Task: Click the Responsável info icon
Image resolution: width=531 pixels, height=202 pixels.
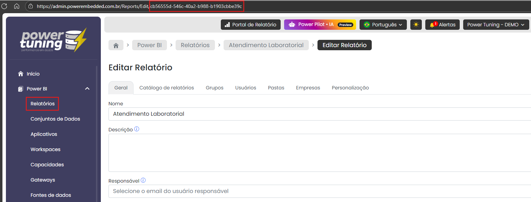Action: [143, 181]
